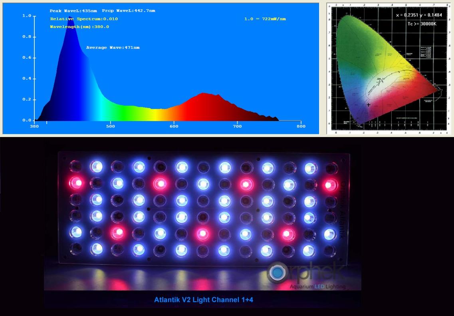This screenshot has width=454, height=316.
Task: Click the 'Peak WaveL:435nm' readout
Action: 73,11
